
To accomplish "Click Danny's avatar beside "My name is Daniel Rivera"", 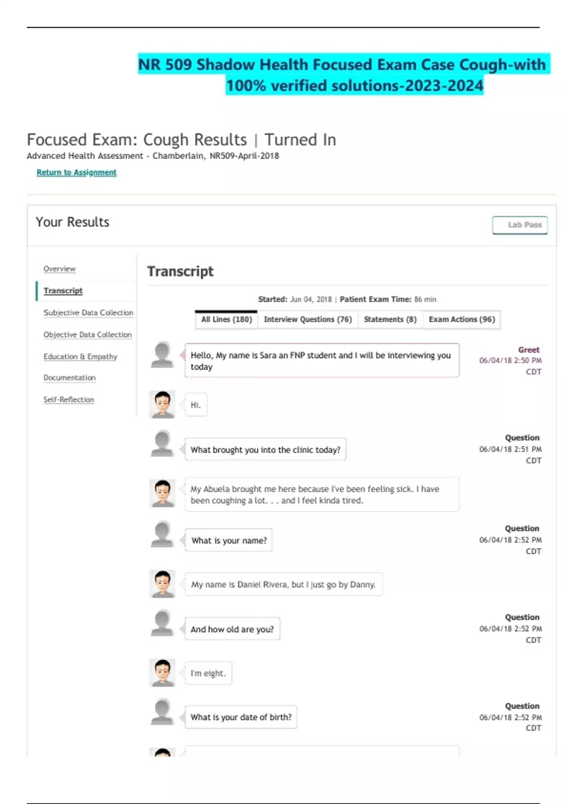I will 162,584.
